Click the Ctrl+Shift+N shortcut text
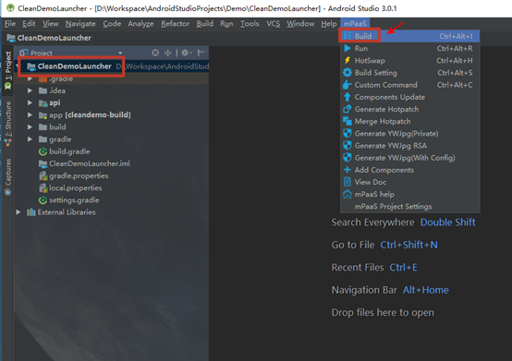Screen dimensions: 512x361 [x=408, y=245]
